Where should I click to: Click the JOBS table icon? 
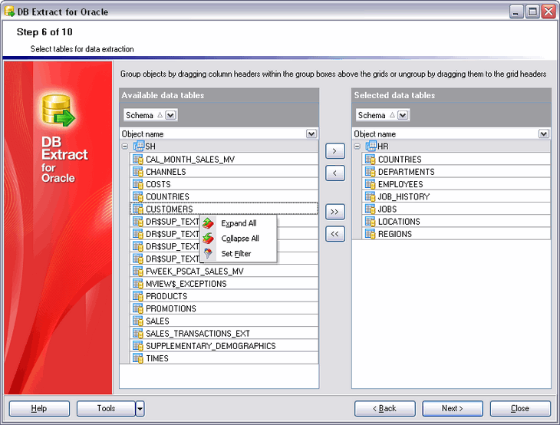[x=370, y=209]
